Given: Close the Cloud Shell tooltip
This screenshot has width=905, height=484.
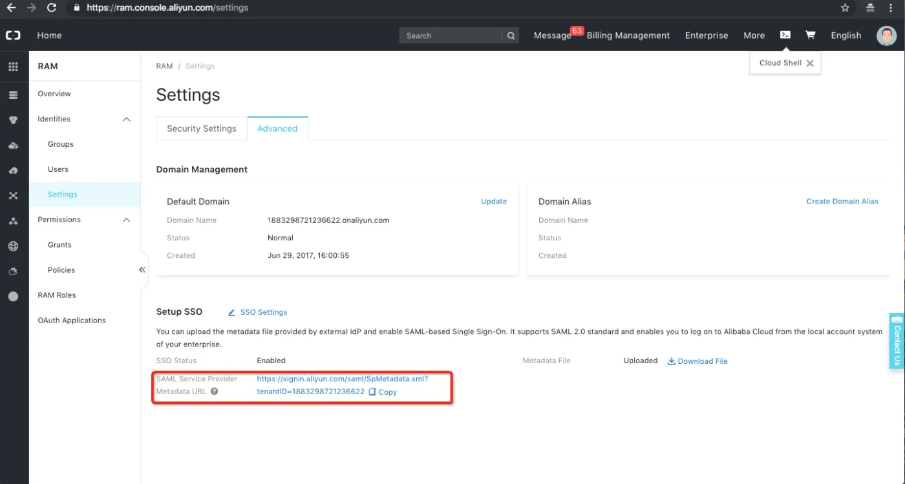Looking at the screenshot, I should click(809, 63).
